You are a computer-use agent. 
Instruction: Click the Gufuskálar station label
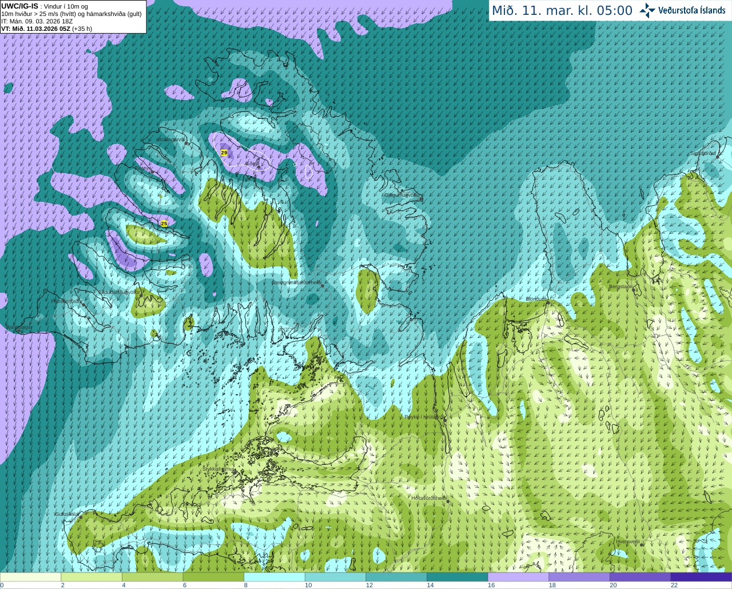tap(66, 514)
